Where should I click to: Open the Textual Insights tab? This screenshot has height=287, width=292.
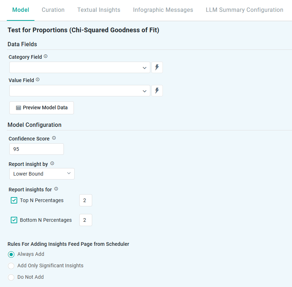coord(99,10)
